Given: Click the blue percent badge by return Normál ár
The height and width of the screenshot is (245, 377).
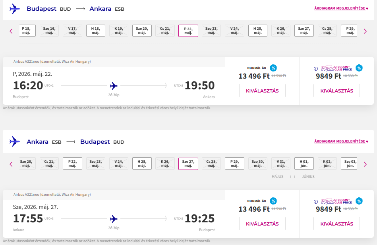Looking at the screenshot, I should (273, 201).
